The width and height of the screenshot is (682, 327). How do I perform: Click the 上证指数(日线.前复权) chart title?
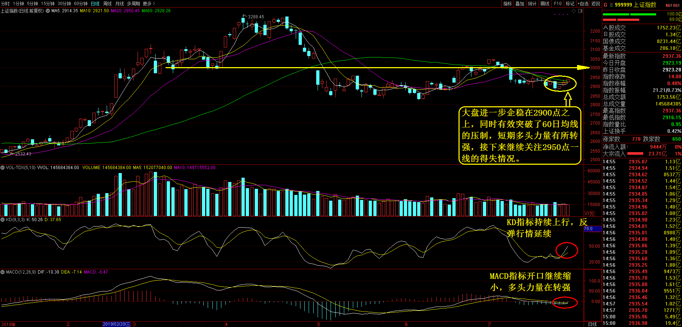(22, 11)
